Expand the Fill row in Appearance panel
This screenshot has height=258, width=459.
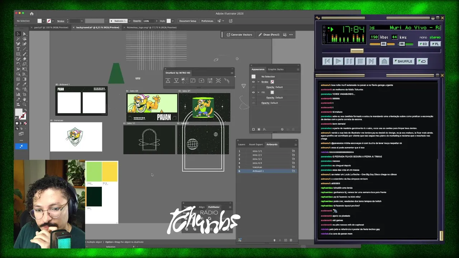pos(259,92)
